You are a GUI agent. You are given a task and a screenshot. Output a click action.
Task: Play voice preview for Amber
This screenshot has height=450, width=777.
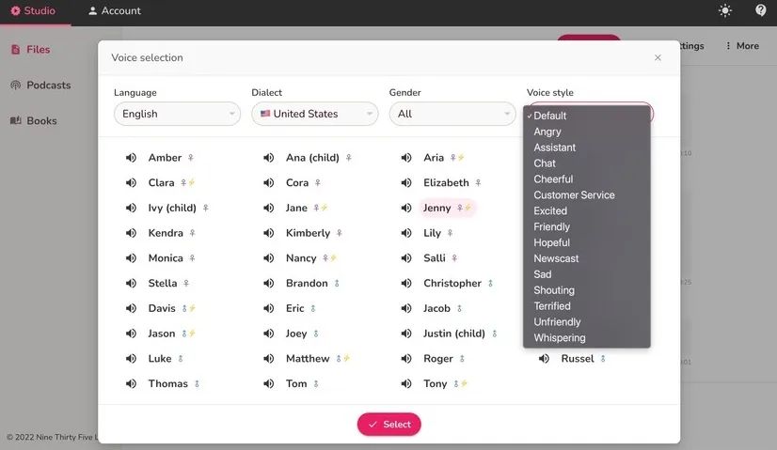pos(131,158)
